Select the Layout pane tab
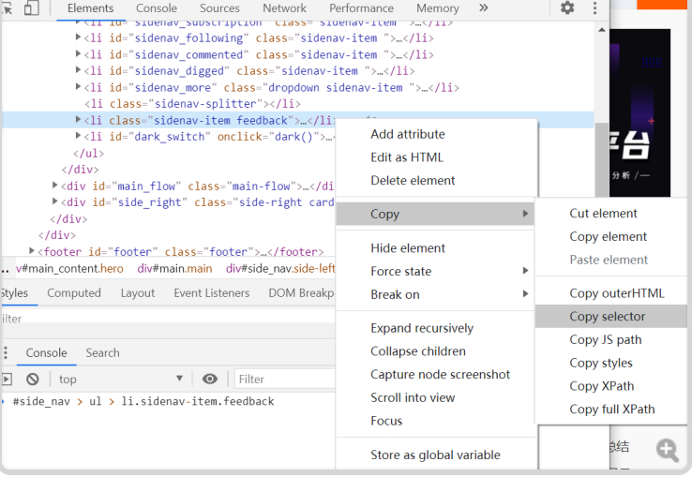The height and width of the screenshot is (477, 692). tap(138, 293)
